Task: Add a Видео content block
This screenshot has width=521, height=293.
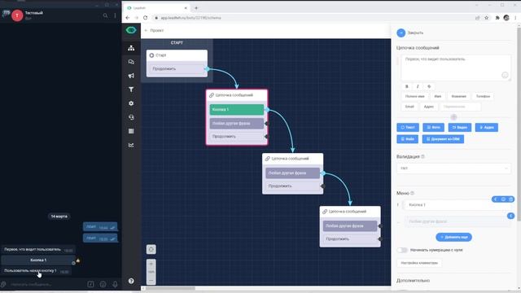Action: point(460,128)
